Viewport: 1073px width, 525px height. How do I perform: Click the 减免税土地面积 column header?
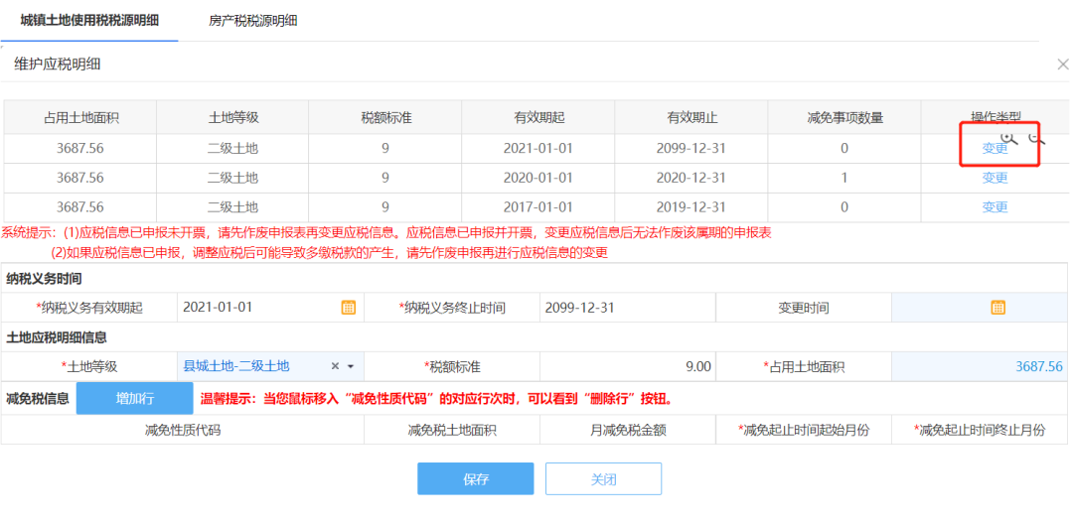[x=452, y=430]
